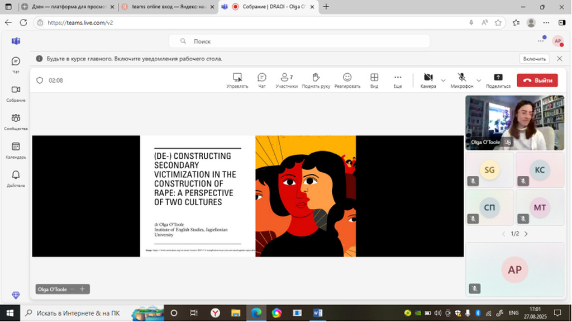Viewport: 572px width, 322px height.
Task: Open the Activity bell in sidebar
Action: (x=16, y=178)
